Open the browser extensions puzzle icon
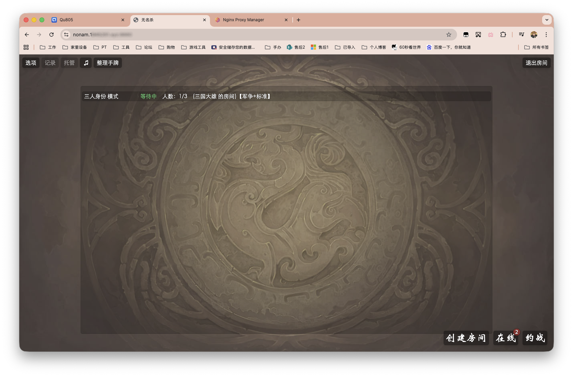Screen dimensions: 573x377 tap(503, 35)
